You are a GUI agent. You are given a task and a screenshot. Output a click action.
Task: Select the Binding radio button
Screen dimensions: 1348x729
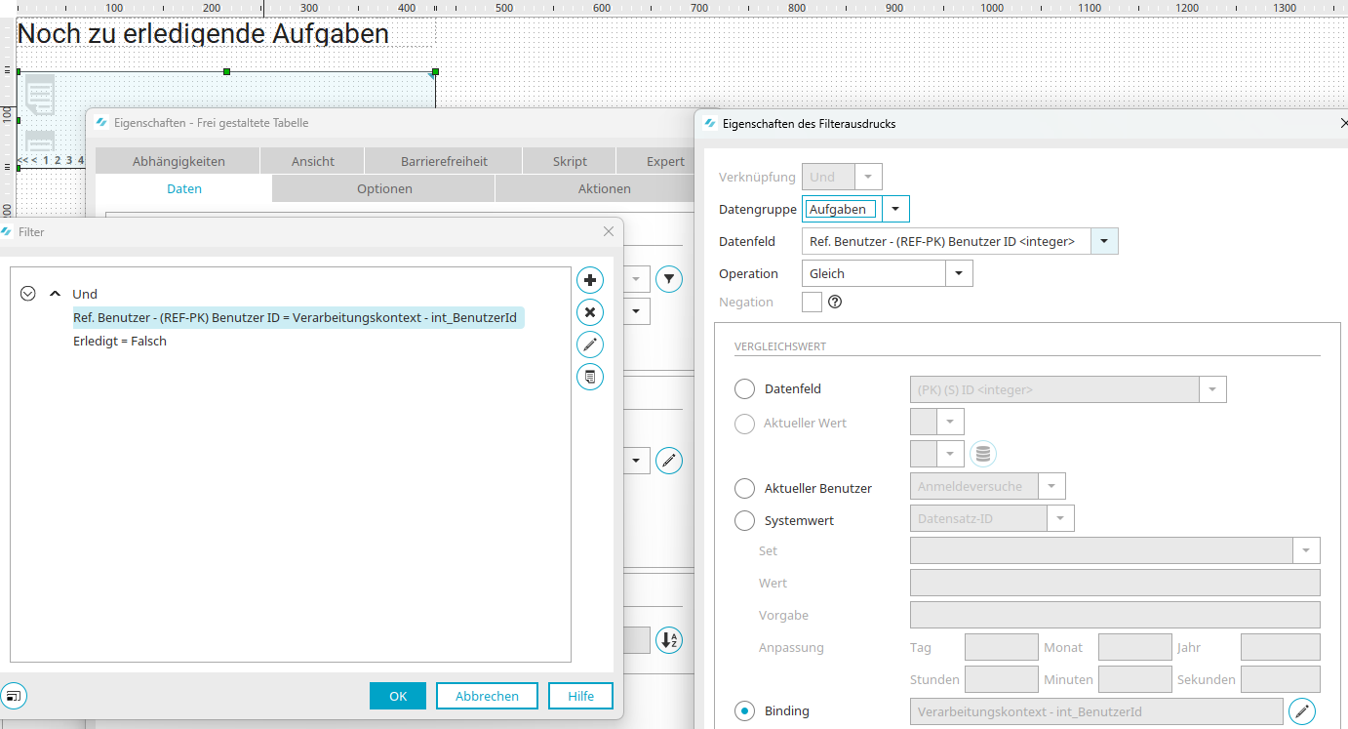click(x=744, y=710)
